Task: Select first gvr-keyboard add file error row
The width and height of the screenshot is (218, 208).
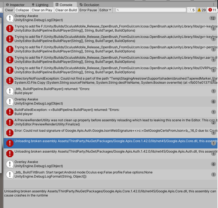Action: [x=111, y=29]
